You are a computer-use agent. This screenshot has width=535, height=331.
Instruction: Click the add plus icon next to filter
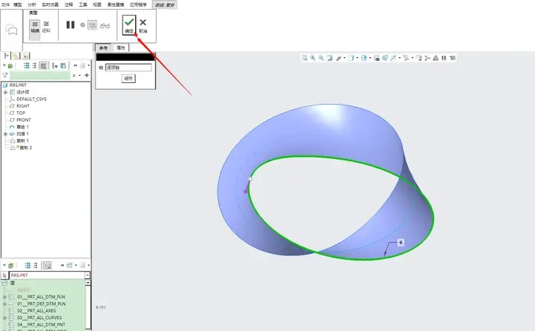[87, 75]
